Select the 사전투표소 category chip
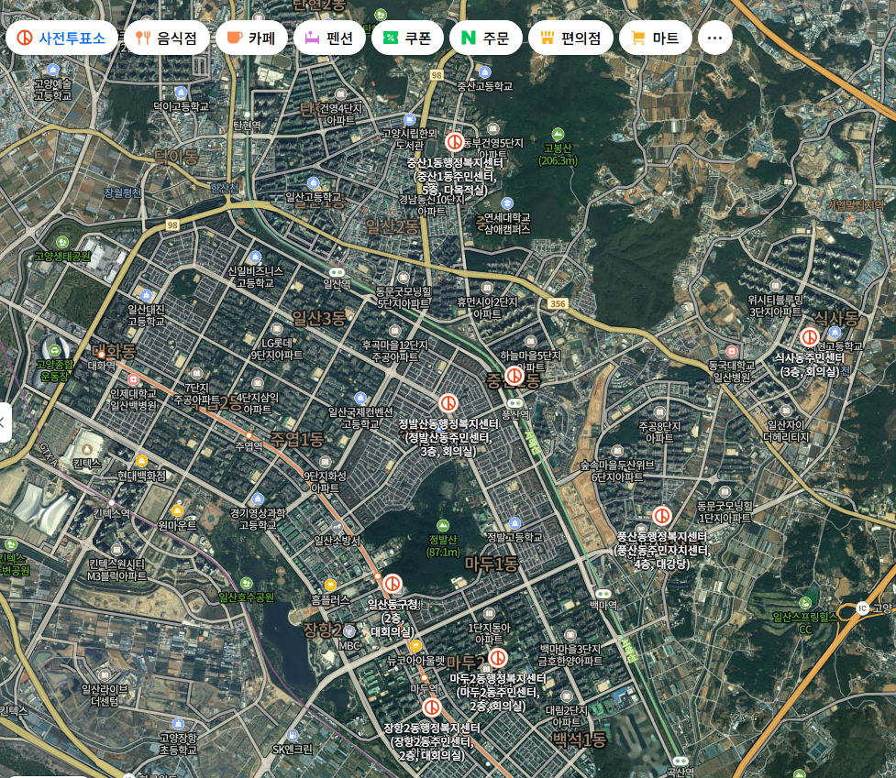Image resolution: width=896 pixels, height=778 pixels. [61, 38]
